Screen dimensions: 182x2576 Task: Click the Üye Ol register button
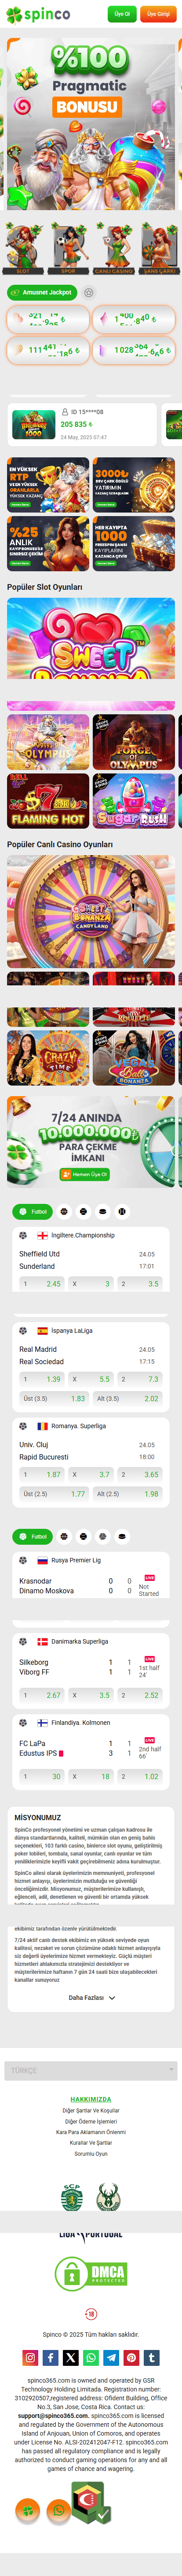[x=122, y=14]
